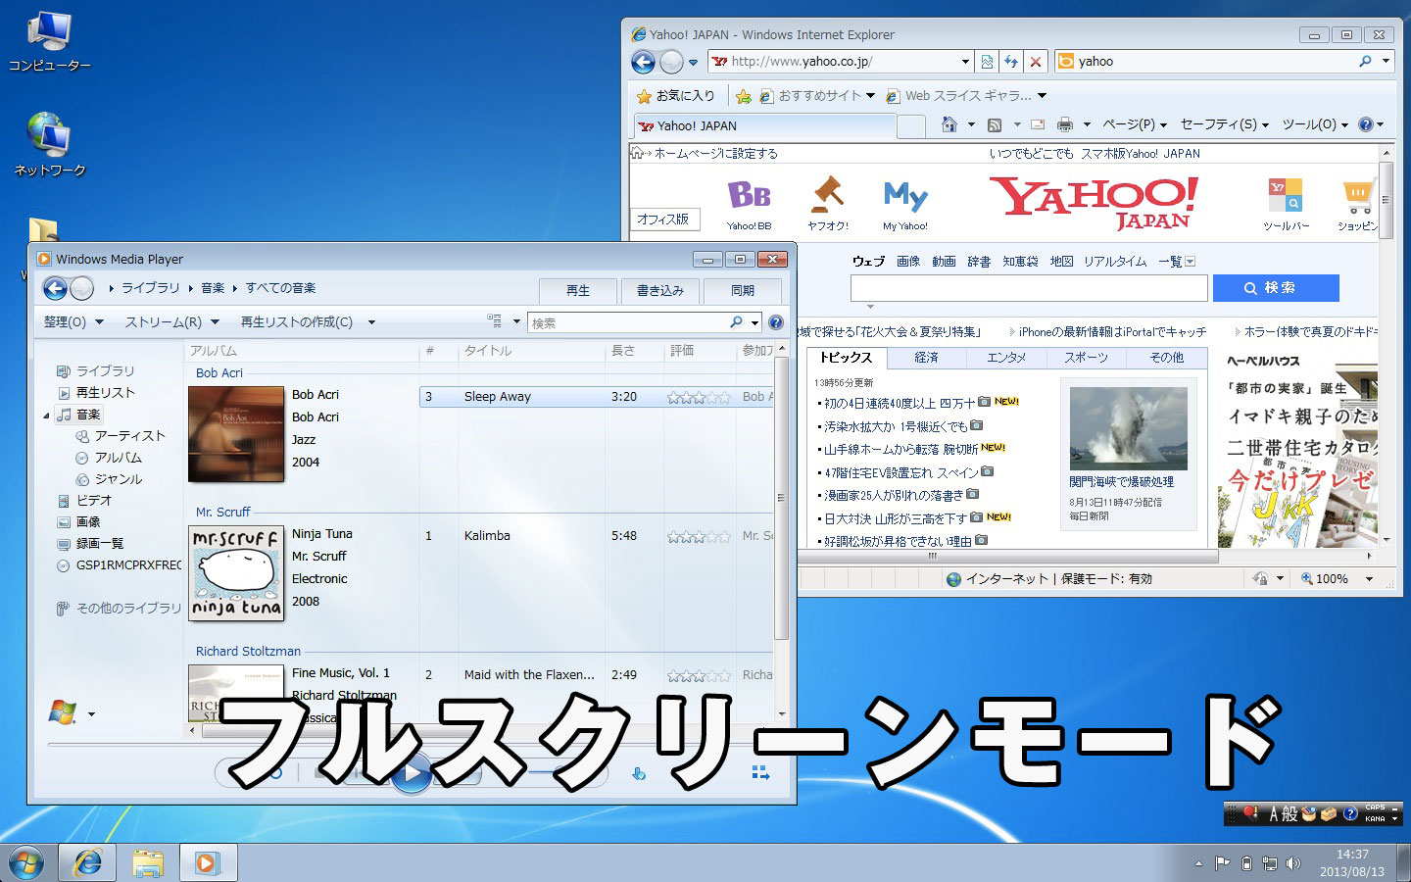Open お気に入り favorites star in Internet Explorer
Image resolution: width=1411 pixels, height=882 pixels.
point(676,95)
